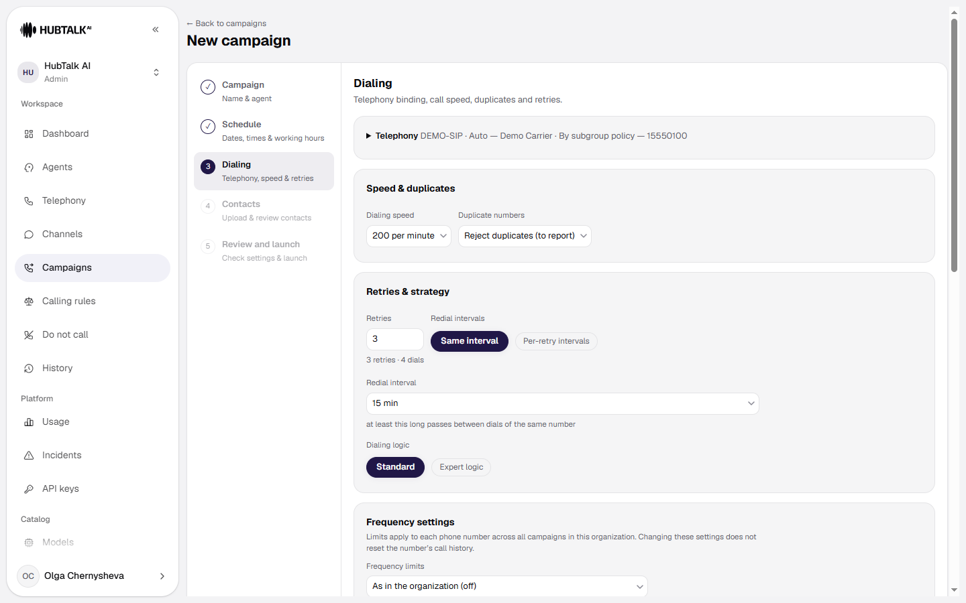
Task: Open the Frequency limits dropdown
Action: 507,586
